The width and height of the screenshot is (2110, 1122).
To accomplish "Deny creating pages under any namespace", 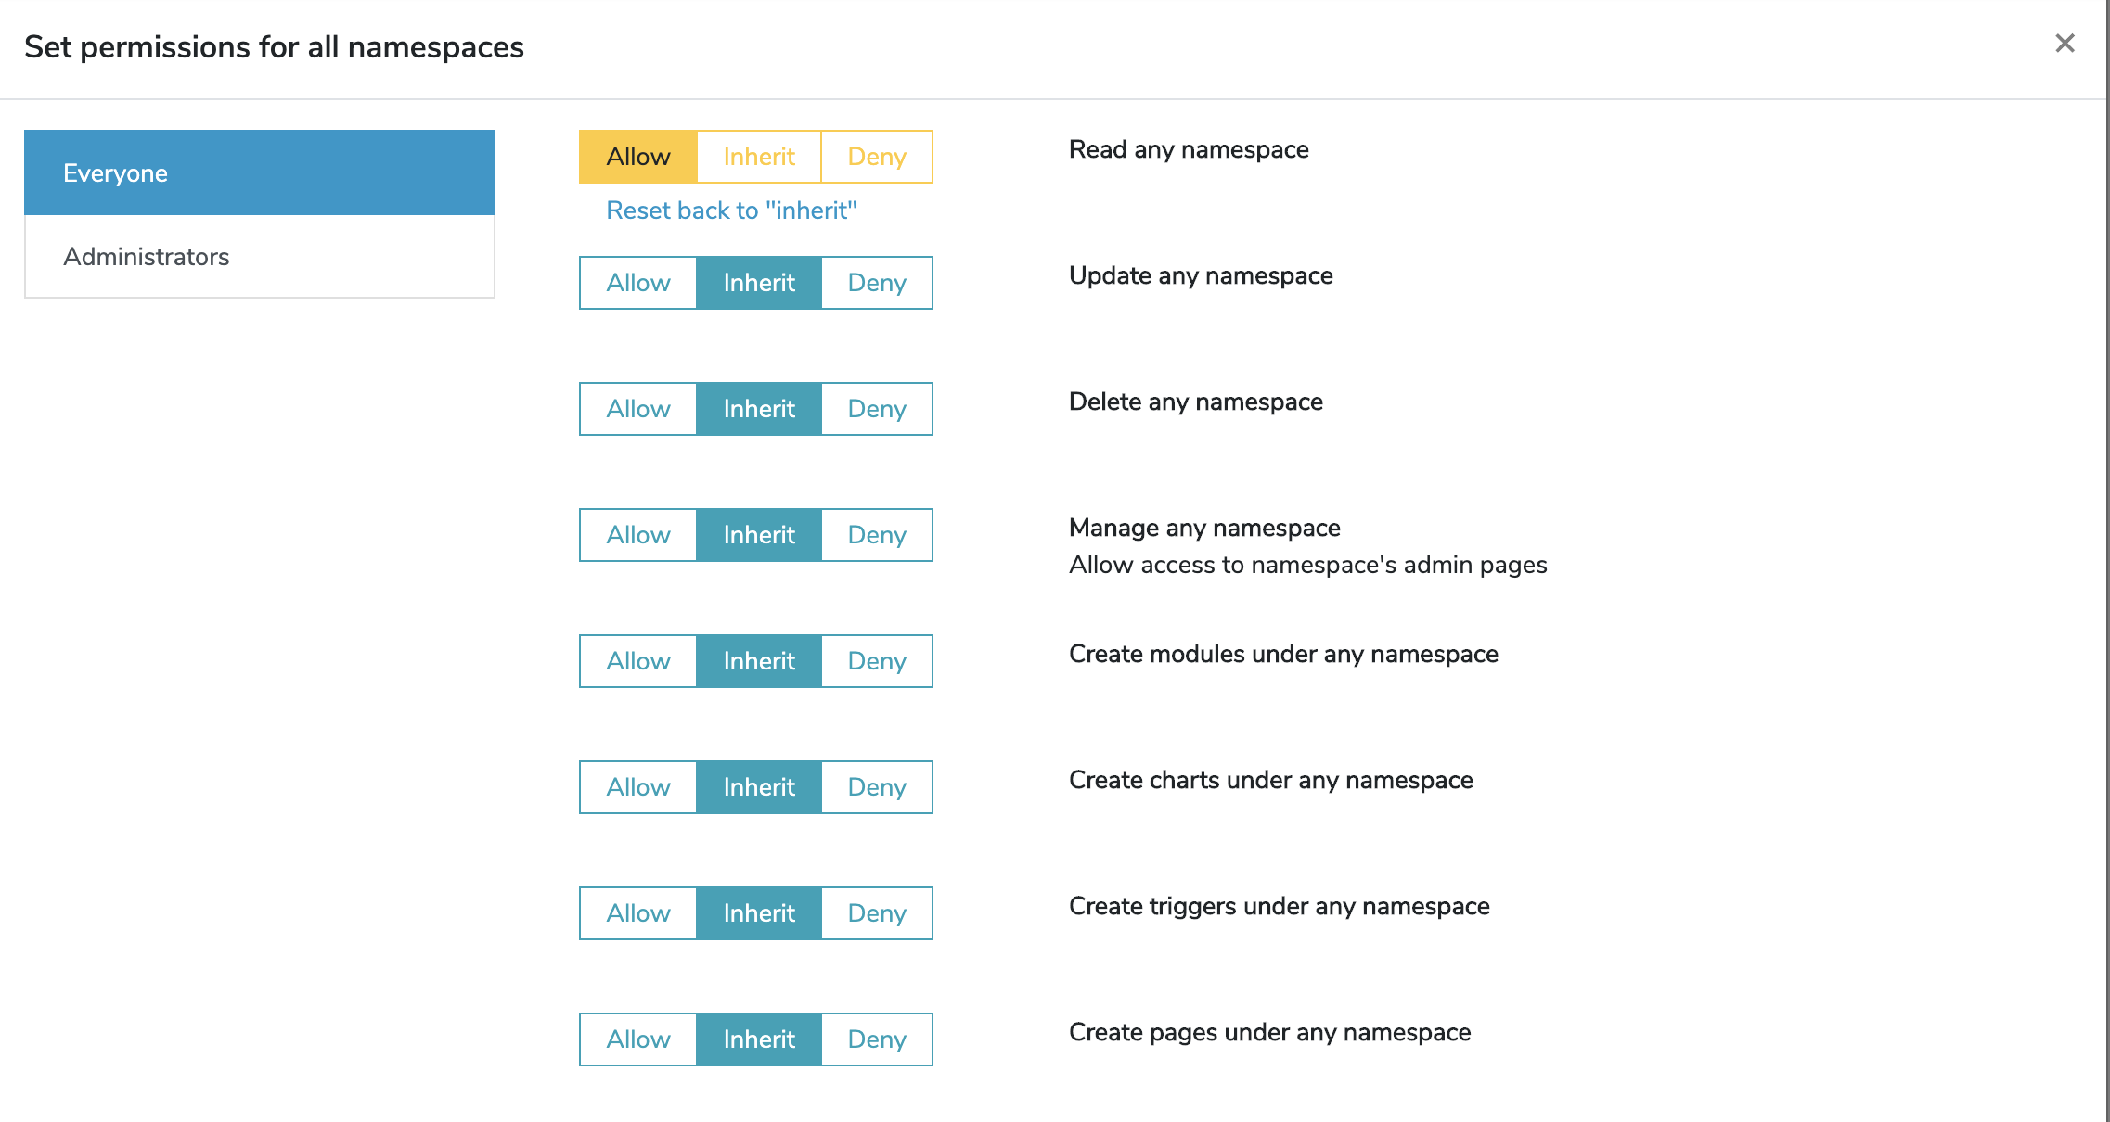I will (x=875, y=1039).
